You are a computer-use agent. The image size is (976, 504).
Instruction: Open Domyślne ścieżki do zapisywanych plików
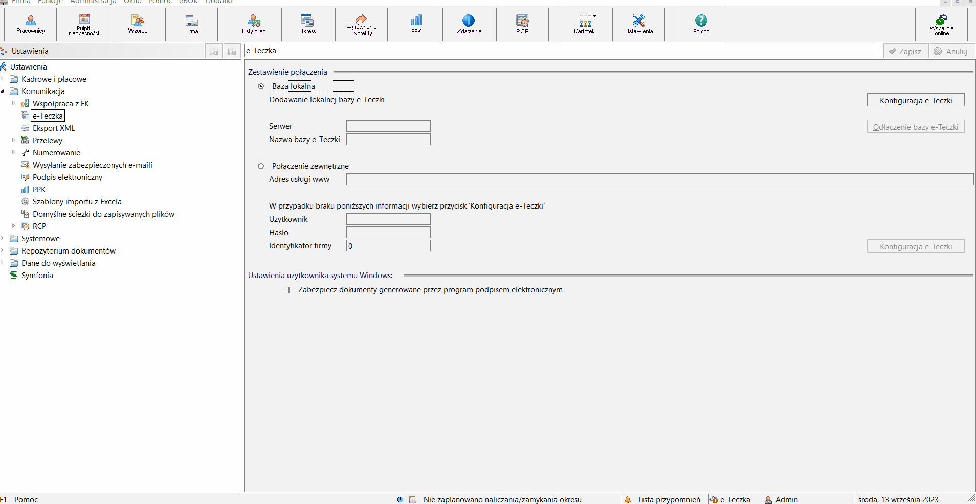[x=104, y=214]
